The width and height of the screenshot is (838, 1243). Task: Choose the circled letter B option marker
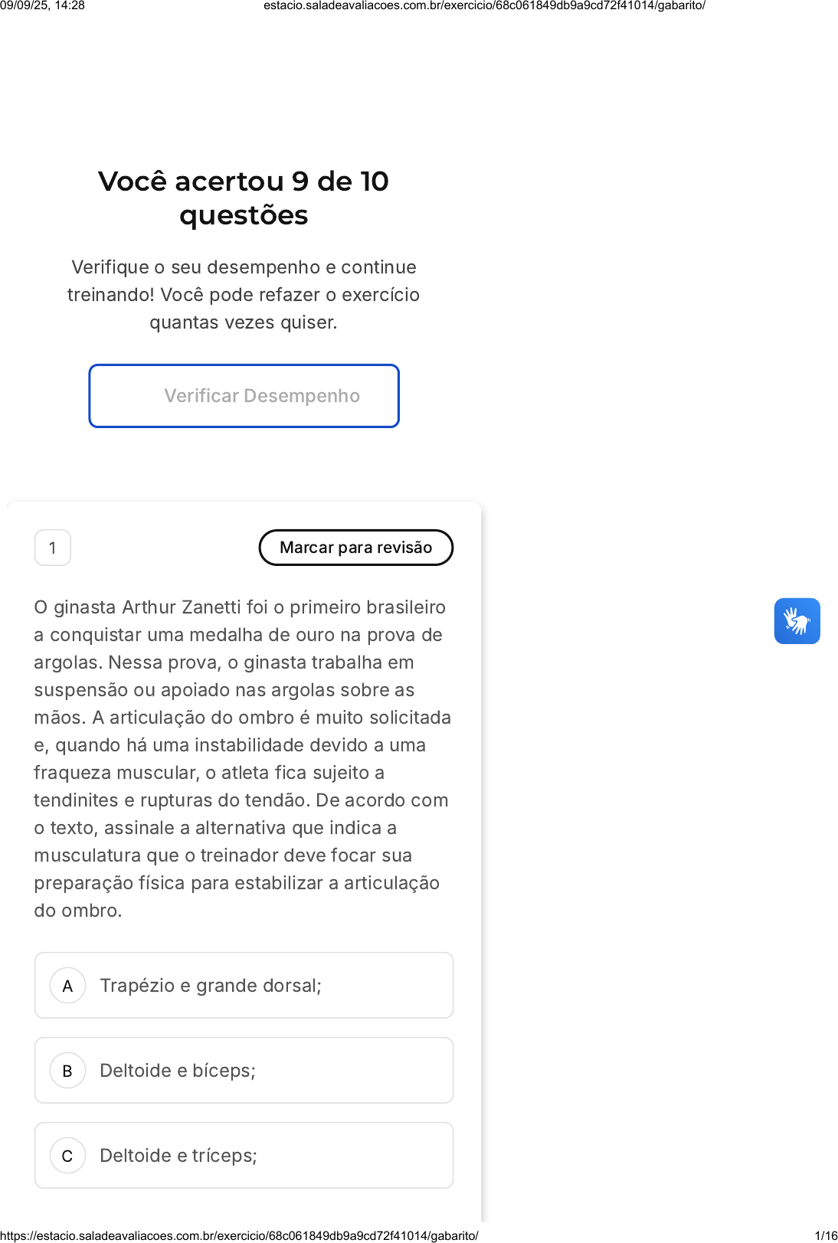67,1071
